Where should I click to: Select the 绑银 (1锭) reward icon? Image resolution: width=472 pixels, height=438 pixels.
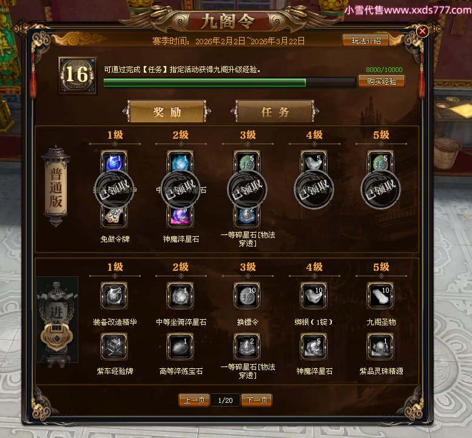[314, 296]
